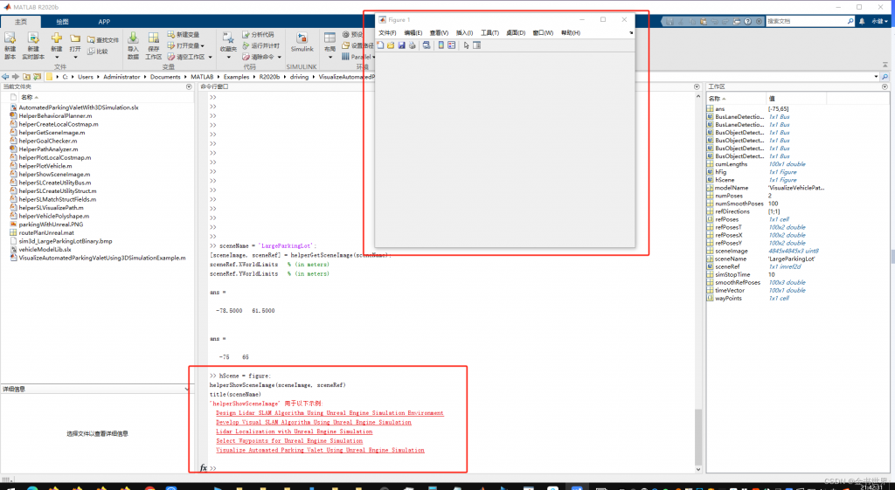Screen dimensions: 895x490
Task: Open Develop Visual SLAM Algorithm example link
Action: [x=314, y=422]
